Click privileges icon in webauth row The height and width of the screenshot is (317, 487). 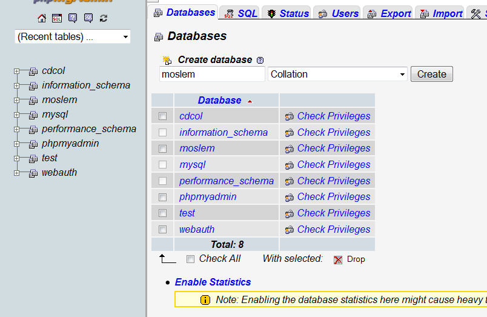pyautogui.click(x=290, y=230)
